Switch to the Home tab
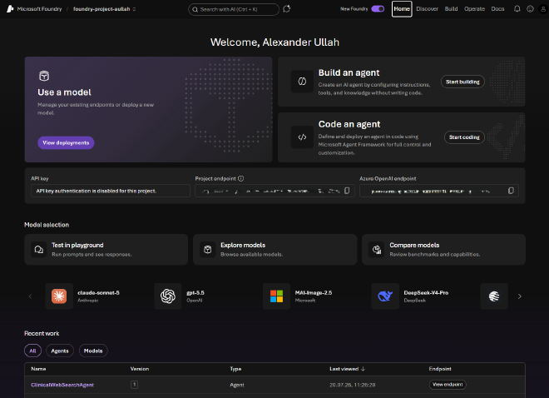Viewport: 549px width, 398px height. click(402, 9)
